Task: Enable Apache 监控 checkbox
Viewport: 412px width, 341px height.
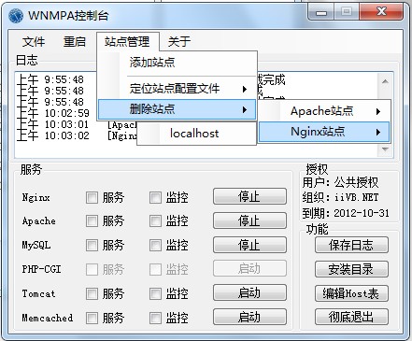Action: [x=155, y=221]
